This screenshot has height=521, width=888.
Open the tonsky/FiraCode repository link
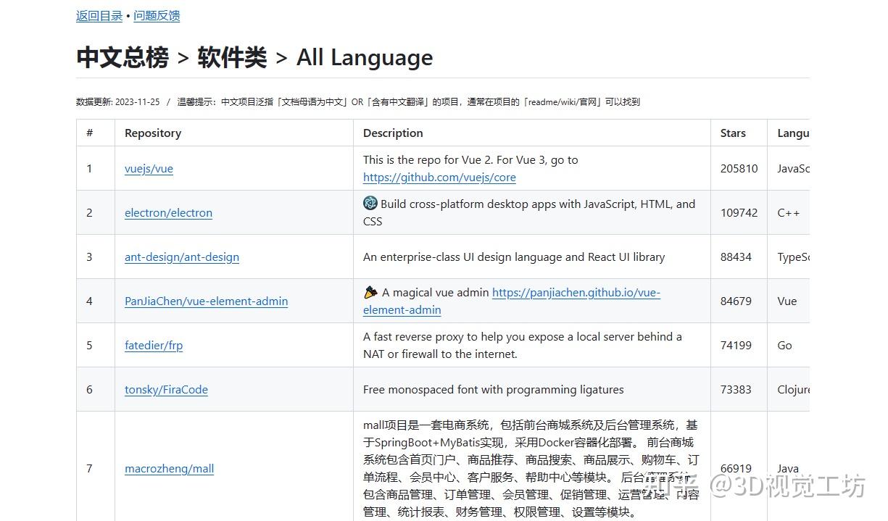(x=166, y=390)
